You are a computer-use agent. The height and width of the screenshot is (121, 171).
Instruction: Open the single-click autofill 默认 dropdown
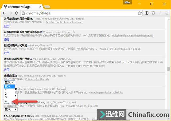11,109
